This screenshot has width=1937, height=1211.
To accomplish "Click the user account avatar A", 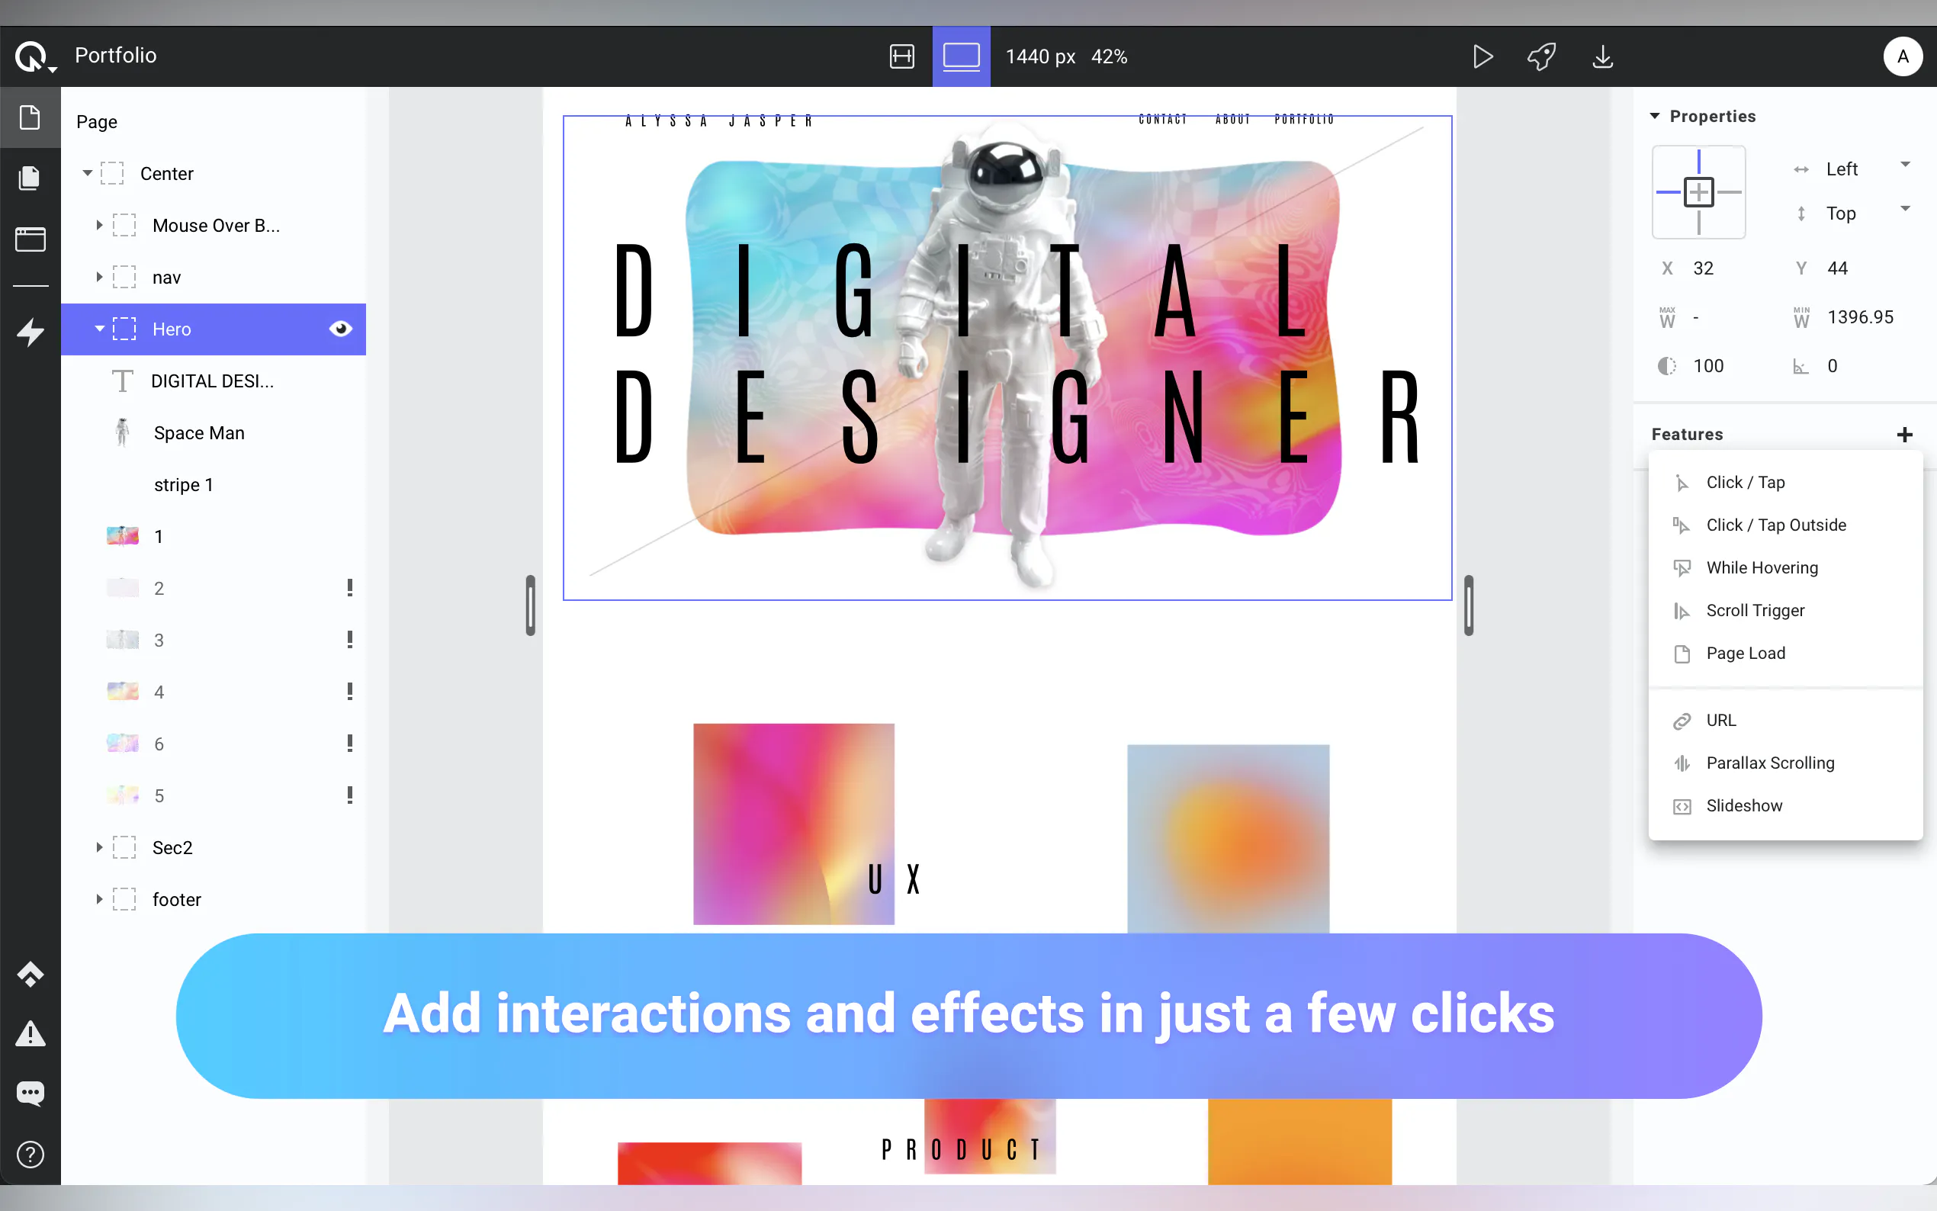I will click(x=1903, y=57).
